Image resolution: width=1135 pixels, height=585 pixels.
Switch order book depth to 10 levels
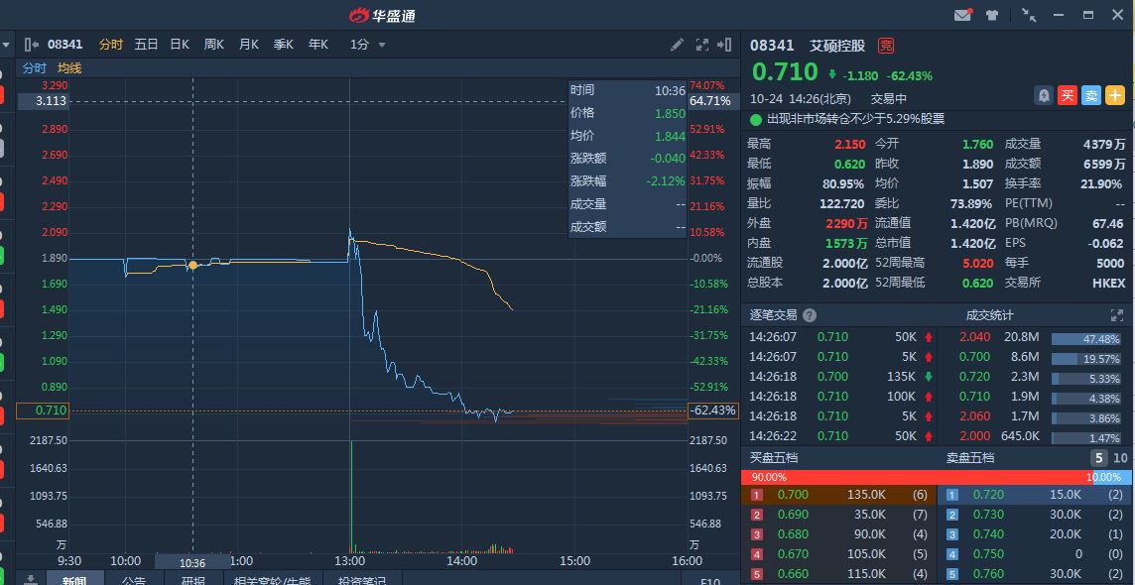coord(1120,458)
